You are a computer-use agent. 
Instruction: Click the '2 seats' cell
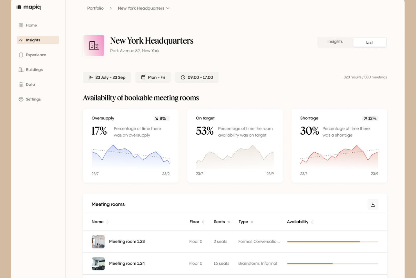pyautogui.click(x=220, y=242)
